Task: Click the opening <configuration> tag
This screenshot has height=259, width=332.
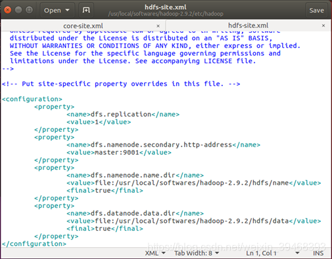Action: 32,99
